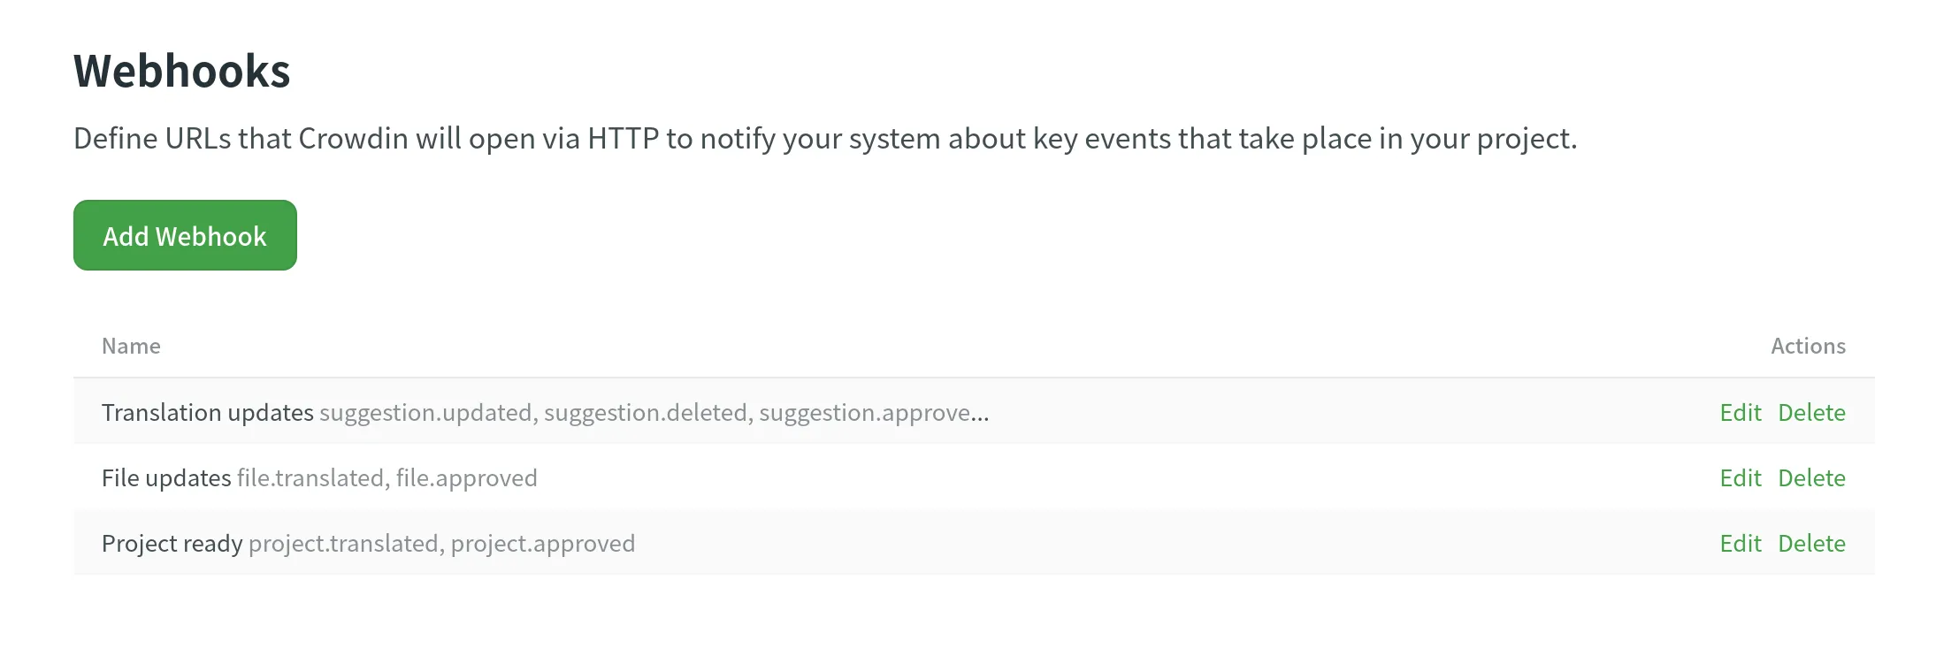
Task: Edit the Project ready webhook
Action: [x=1740, y=543]
